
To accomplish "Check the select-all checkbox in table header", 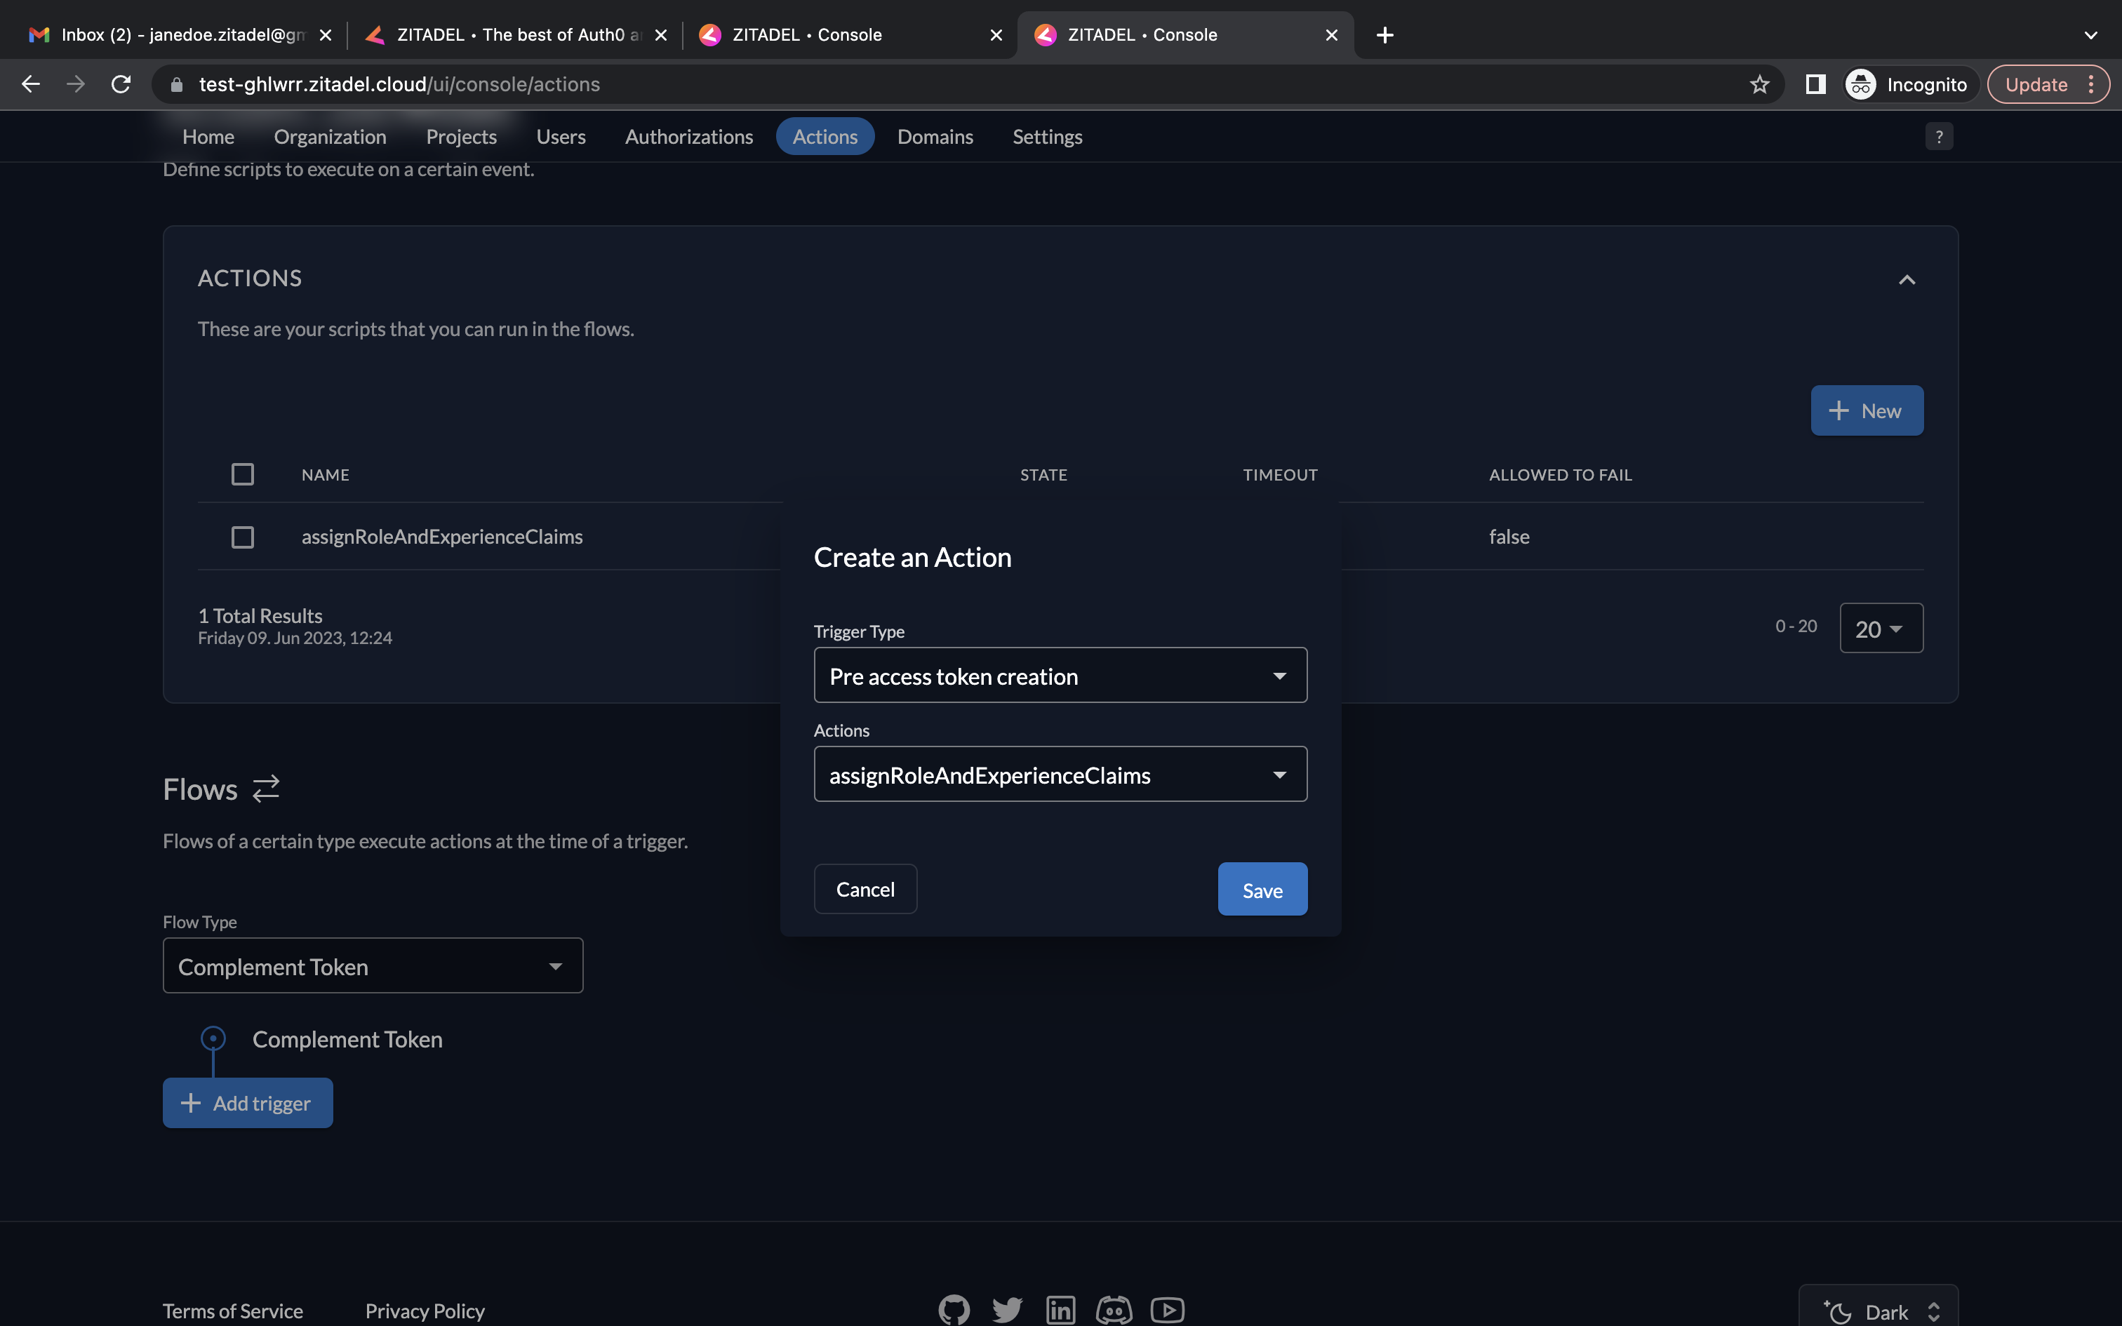I will tap(242, 474).
